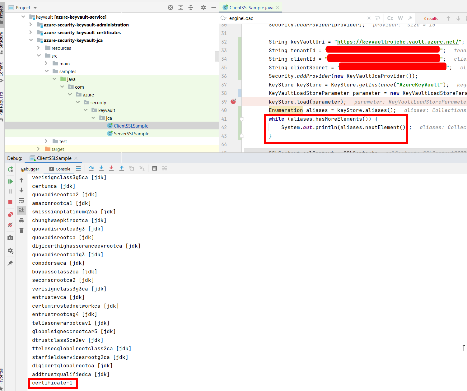
Task: Enable regex mode in the search bar
Action: pos(410,18)
